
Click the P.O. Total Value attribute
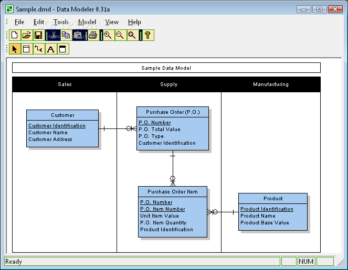pos(160,129)
